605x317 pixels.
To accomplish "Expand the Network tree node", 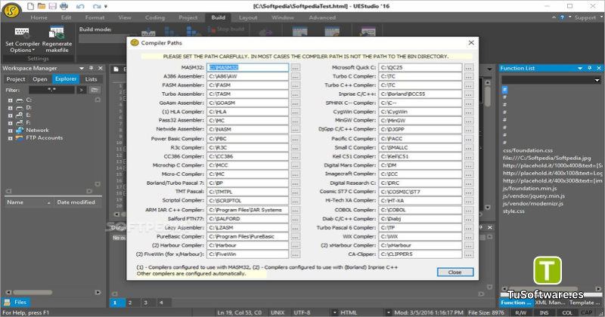I will (11, 131).
